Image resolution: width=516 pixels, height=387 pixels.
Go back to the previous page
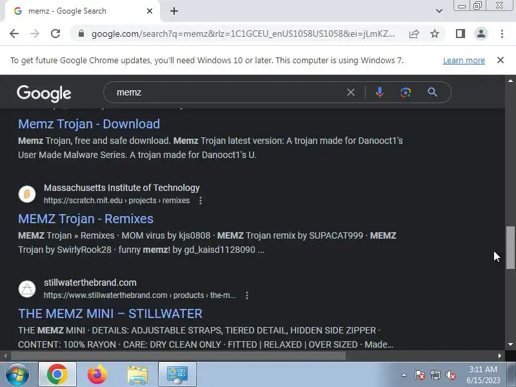coord(14,34)
